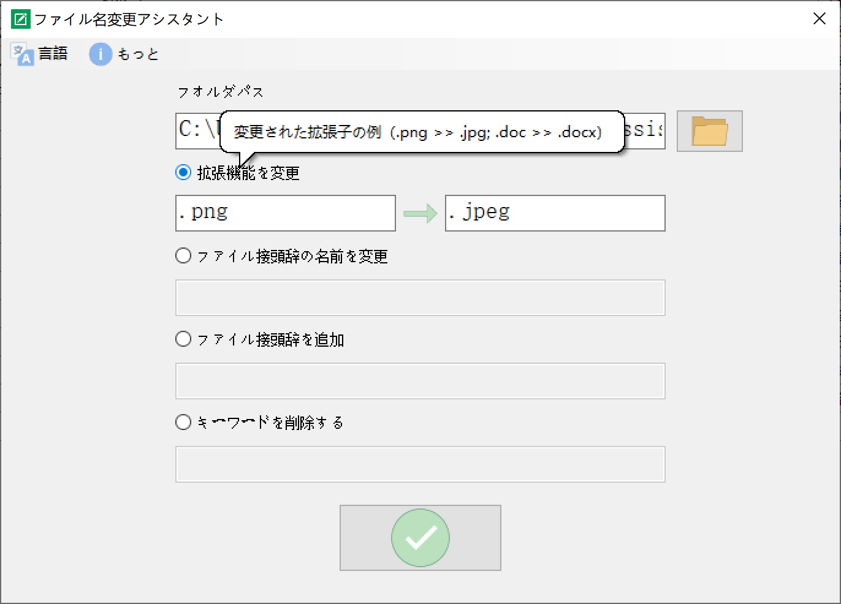Click the app icon in title bar
841x604 pixels.
point(20,19)
